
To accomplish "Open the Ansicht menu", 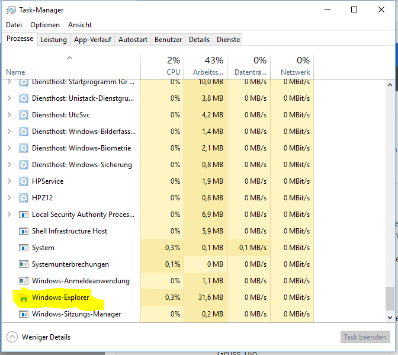I will 80,25.
